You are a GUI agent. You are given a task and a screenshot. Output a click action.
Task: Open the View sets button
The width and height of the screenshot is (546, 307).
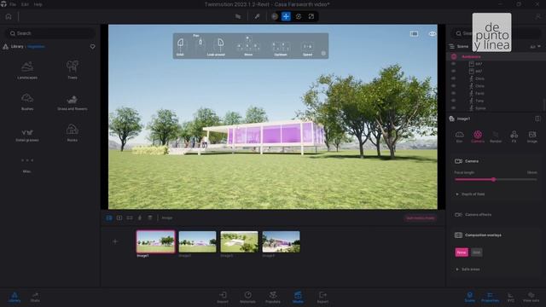[x=531, y=298]
